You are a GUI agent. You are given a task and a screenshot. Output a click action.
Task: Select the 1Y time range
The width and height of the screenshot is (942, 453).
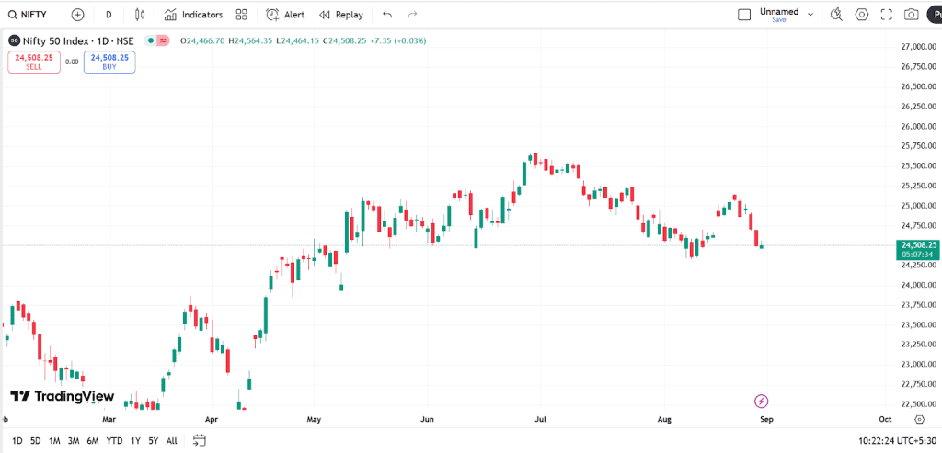point(136,441)
